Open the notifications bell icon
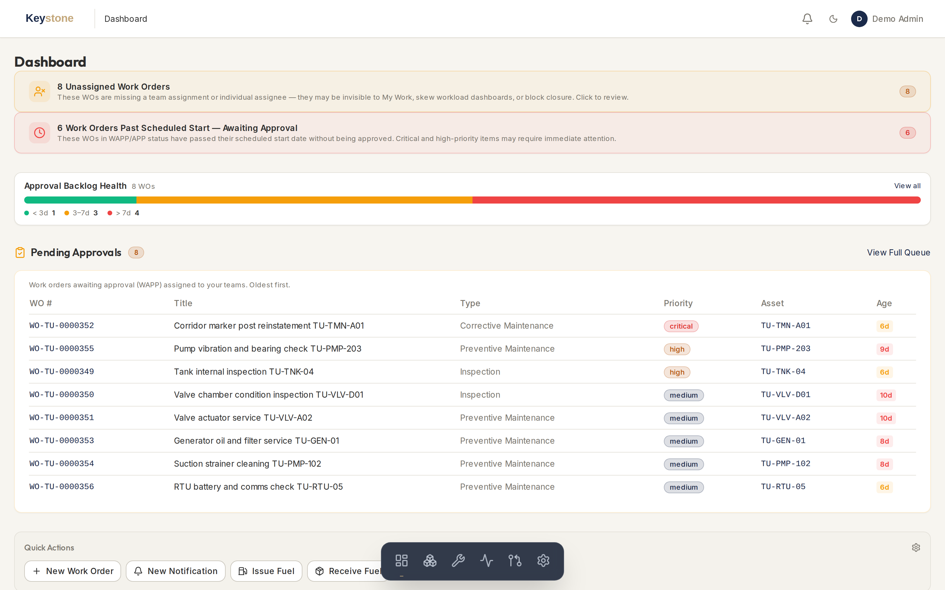Screen dimensions: 945x590 coord(807,19)
